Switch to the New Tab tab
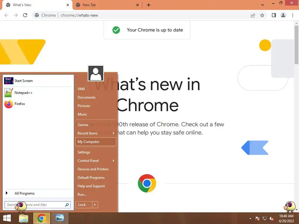299x224 pixels. coord(107,5)
